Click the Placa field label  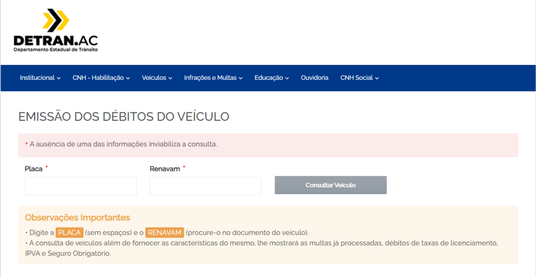pyautogui.click(x=33, y=169)
